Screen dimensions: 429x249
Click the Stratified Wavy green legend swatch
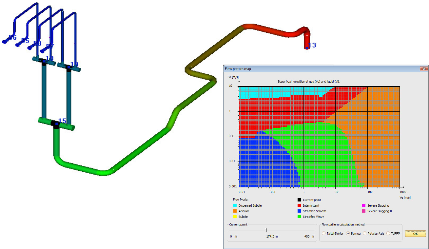[x=299, y=217]
